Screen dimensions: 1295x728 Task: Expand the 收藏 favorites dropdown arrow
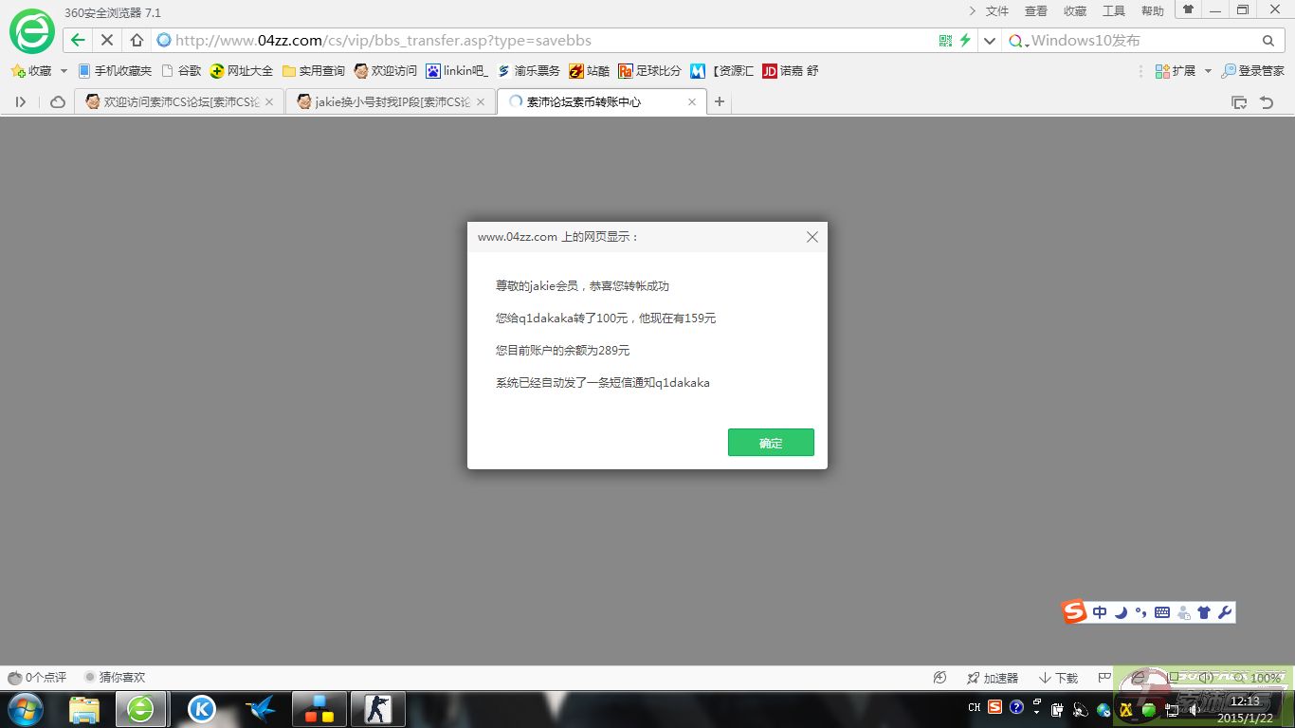tap(64, 71)
